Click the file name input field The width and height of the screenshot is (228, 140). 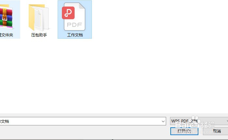coord(83,121)
